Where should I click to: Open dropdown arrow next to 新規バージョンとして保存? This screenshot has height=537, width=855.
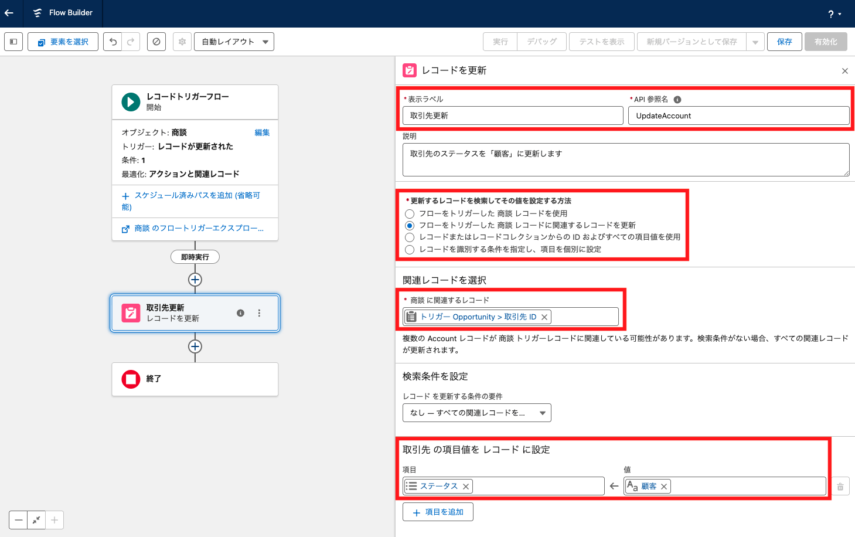755,42
